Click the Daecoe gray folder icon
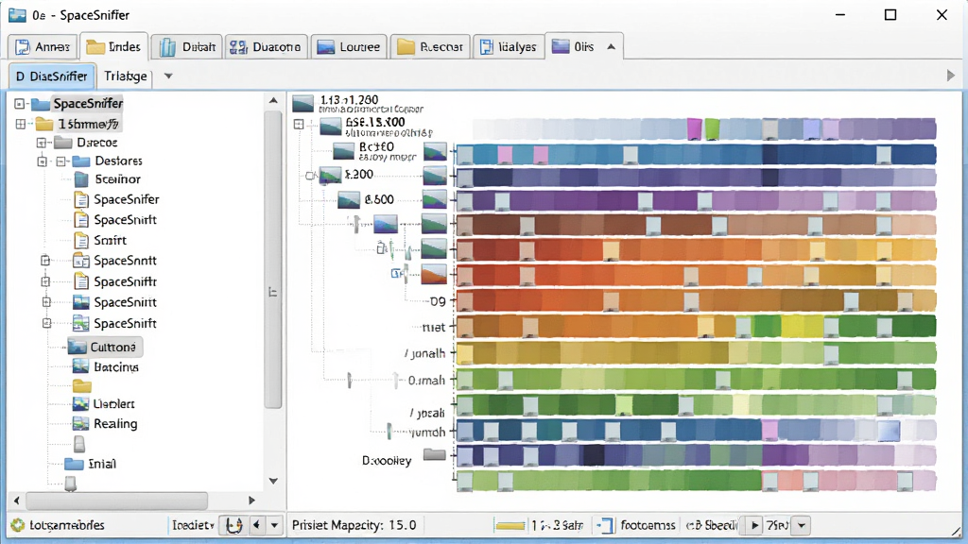 coord(63,144)
